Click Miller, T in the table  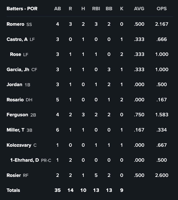(15, 130)
